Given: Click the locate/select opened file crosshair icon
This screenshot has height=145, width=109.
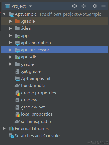Looking at the screenshot, I should [75, 6].
